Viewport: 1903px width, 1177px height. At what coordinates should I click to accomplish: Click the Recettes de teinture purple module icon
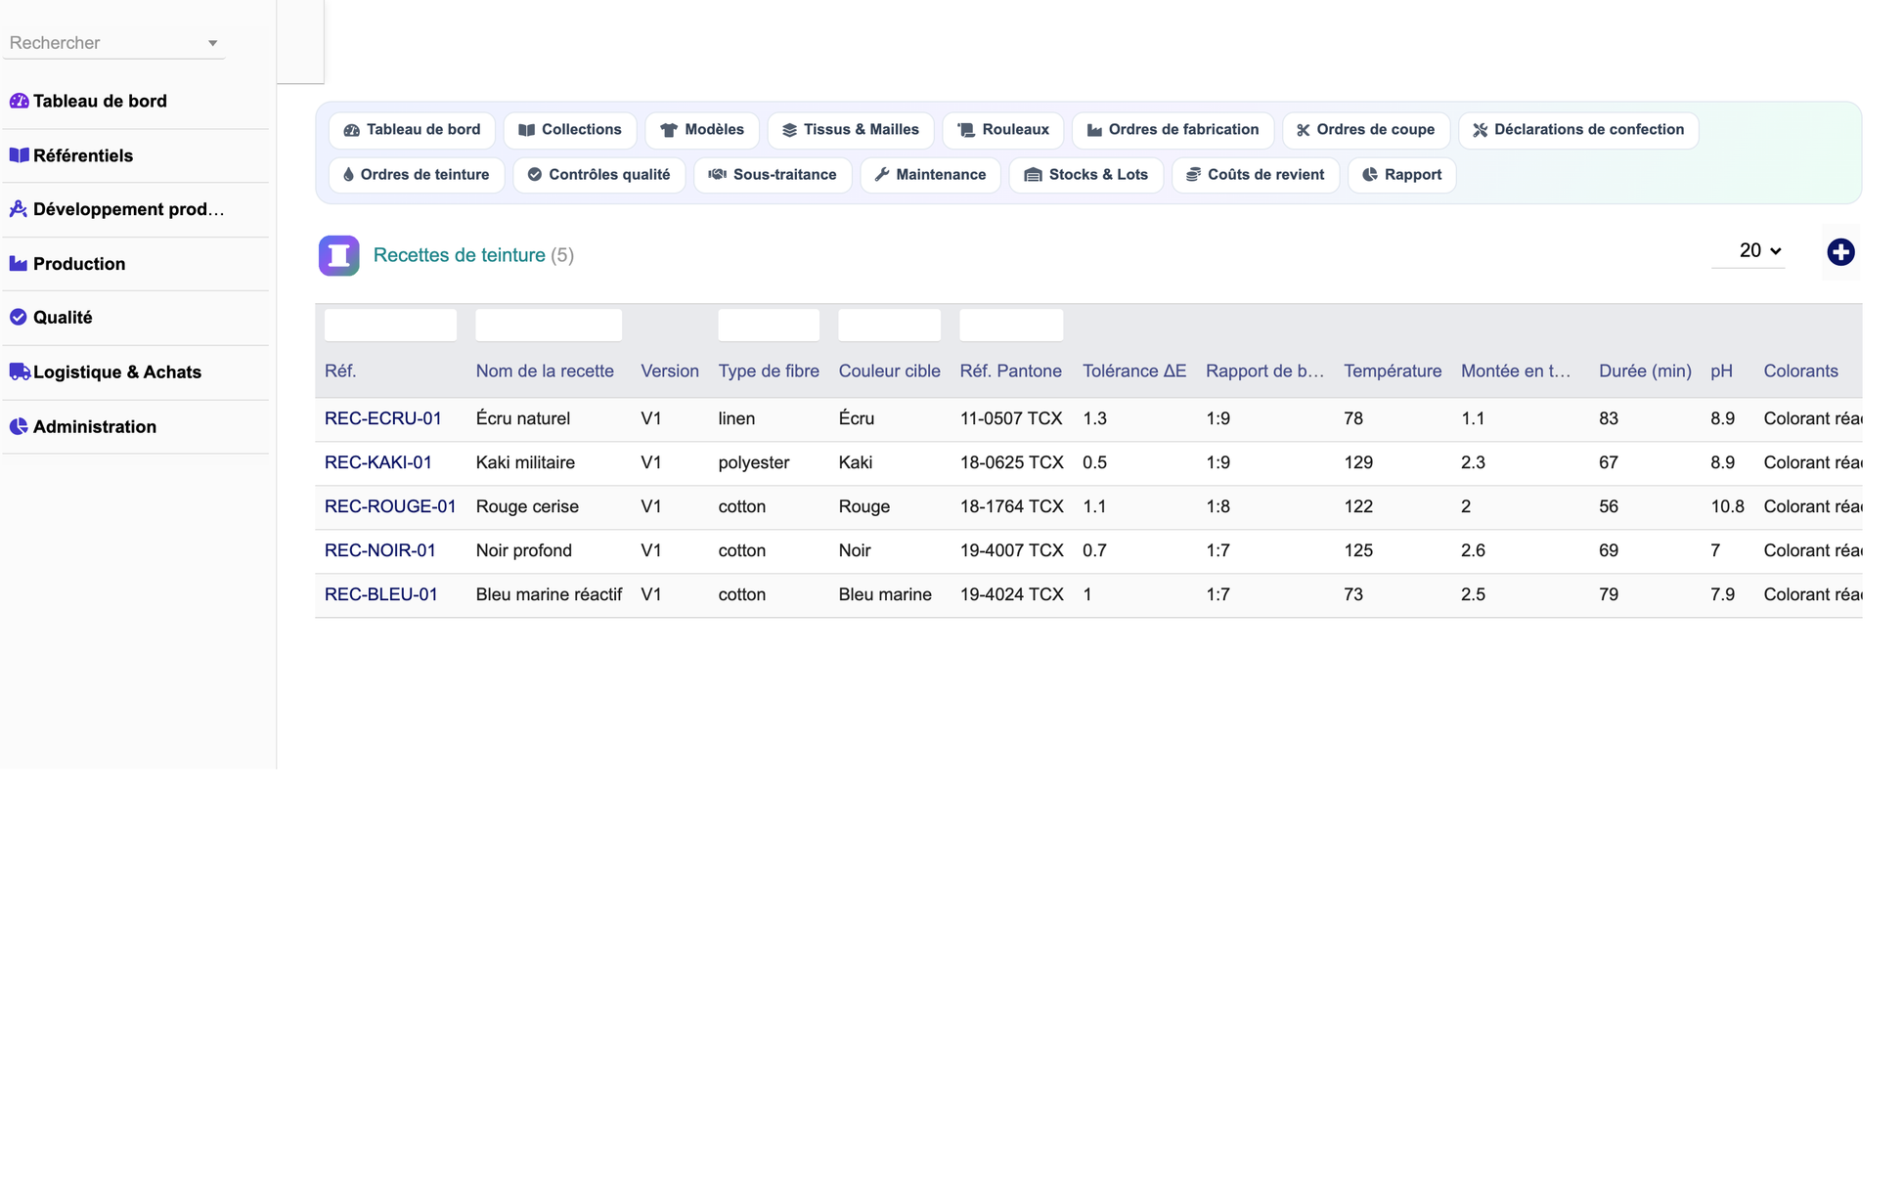pos(339,256)
